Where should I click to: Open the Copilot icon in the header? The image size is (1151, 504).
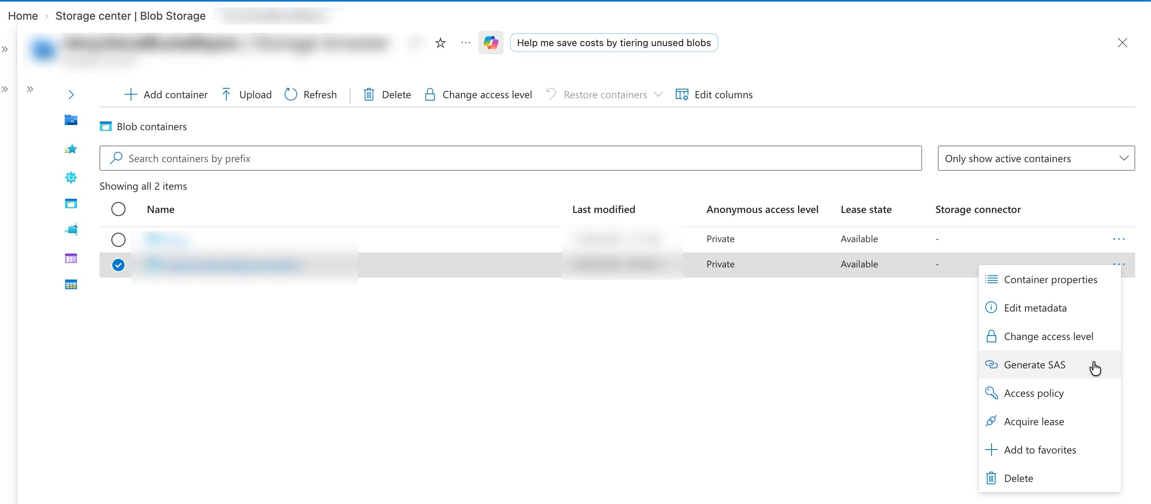(491, 43)
